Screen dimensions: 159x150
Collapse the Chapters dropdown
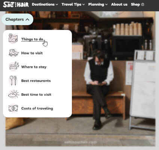tap(17, 19)
